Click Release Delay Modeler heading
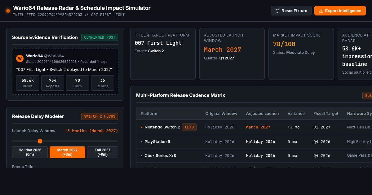The width and height of the screenshot is (372, 195). [38, 116]
